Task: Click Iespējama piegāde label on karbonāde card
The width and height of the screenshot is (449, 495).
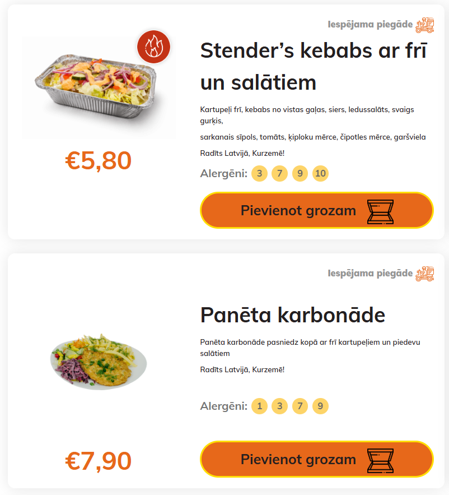Action: pyautogui.click(x=370, y=274)
